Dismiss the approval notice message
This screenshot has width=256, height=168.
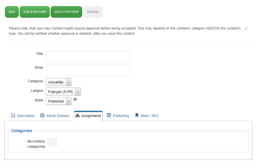pos(246,29)
